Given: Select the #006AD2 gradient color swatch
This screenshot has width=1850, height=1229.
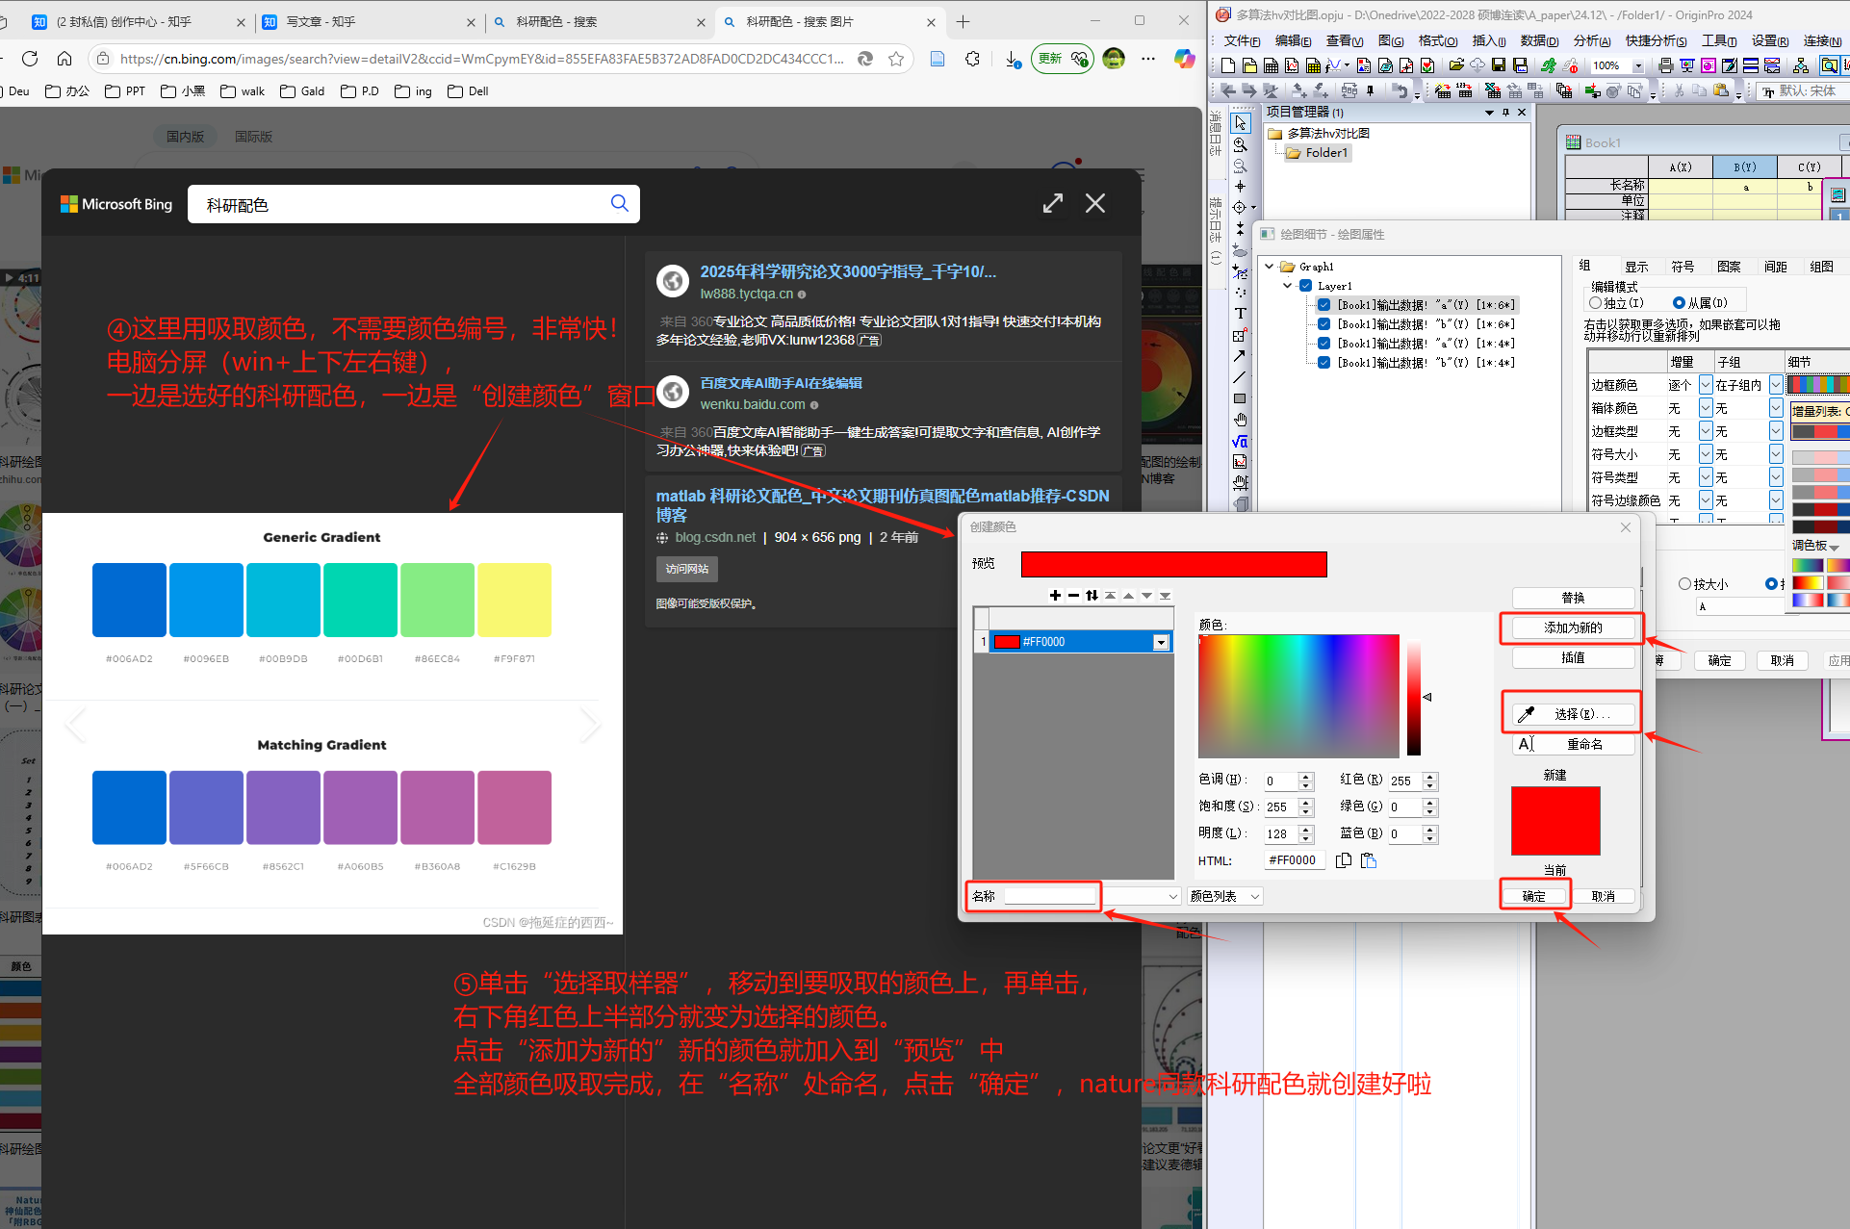Looking at the screenshot, I should (129, 600).
